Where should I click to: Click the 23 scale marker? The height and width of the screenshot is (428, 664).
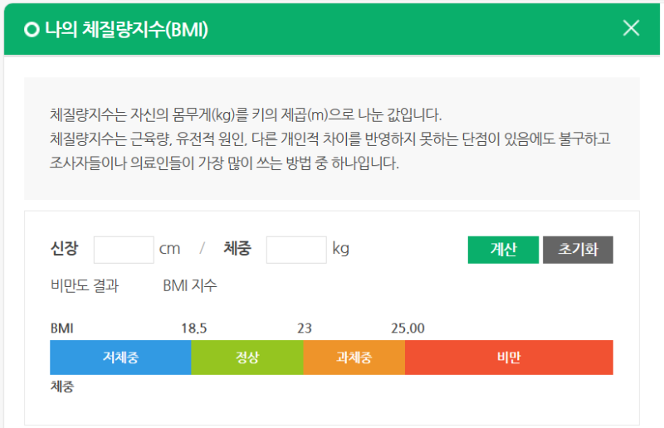tap(305, 328)
